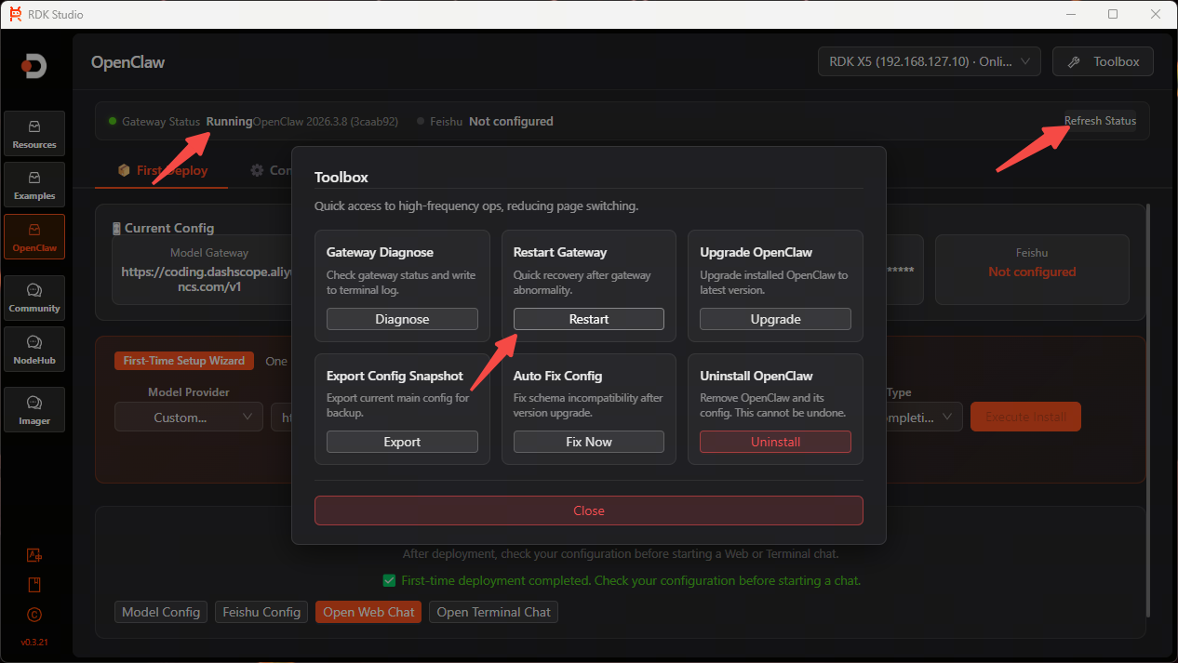Click the Execute Install button

tap(1025, 417)
